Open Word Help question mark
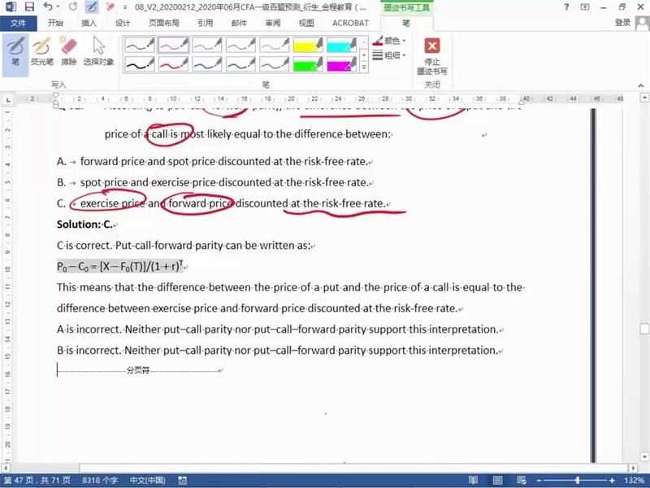Screen dimensions: 650x488 [566, 7]
